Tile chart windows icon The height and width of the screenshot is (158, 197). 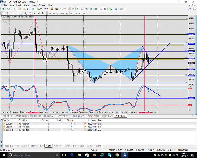96,9
